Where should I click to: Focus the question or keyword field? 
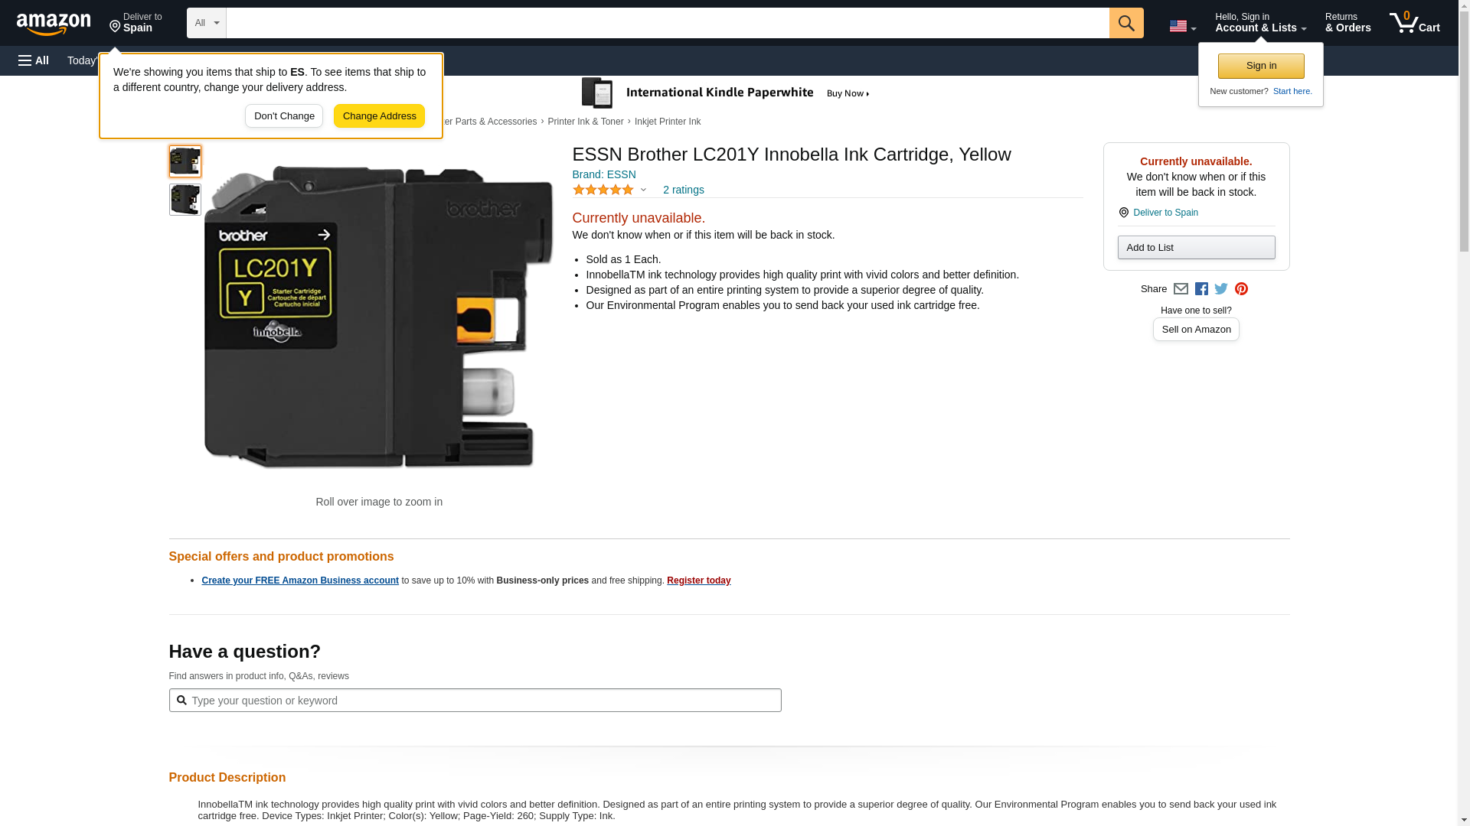(475, 700)
